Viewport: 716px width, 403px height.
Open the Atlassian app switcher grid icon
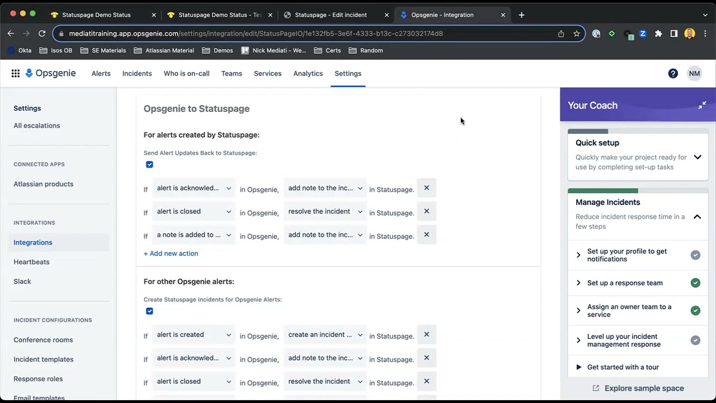16,73
